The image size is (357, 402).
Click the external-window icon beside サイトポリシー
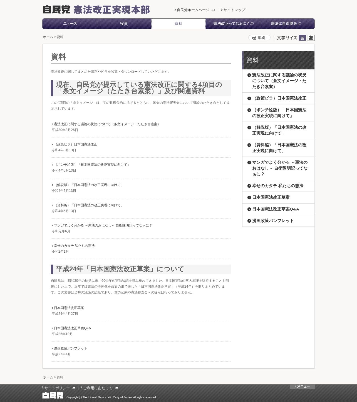[74, 388]
